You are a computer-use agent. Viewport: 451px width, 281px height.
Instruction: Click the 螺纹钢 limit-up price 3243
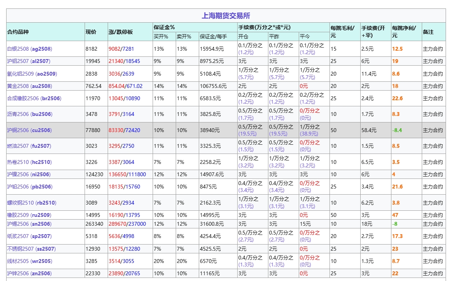[115, 203]
